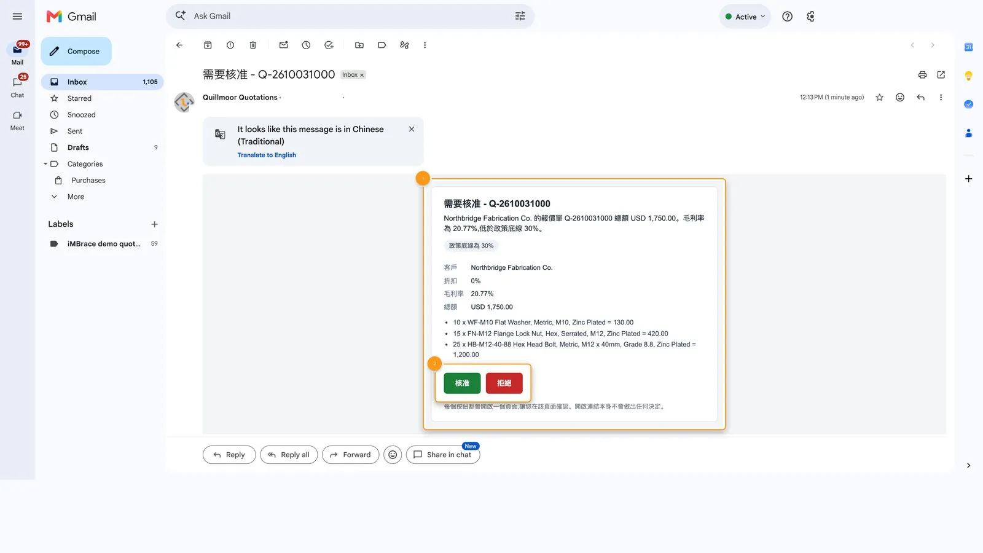This screenshot has width=983, height=553.
Task: Print the email
Action: click(922, 75)
